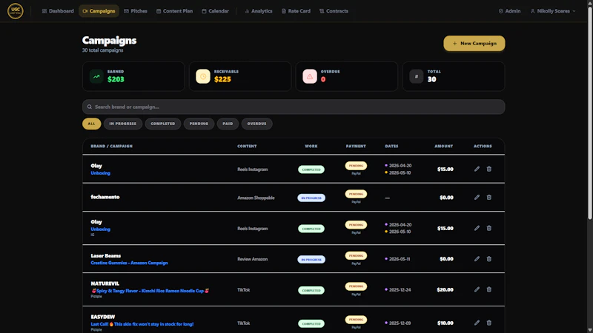Filter by Paid campaigns

pyautogui.click(x=228, y=124)
